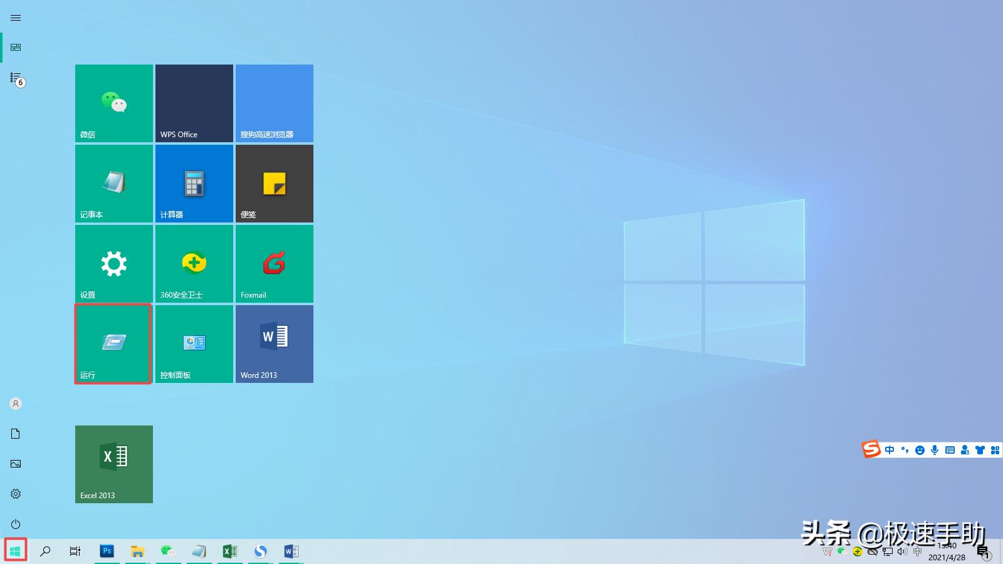The image size is (1003, 564).
Task: Toggle the 中 input indicator in the tray
Action: tap(918, 552)
